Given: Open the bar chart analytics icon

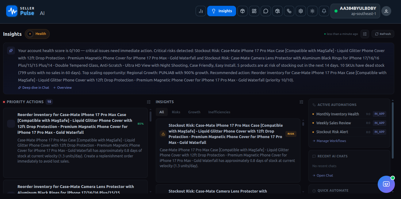Looking at the screenshot, I should click(x=201, y=11).
